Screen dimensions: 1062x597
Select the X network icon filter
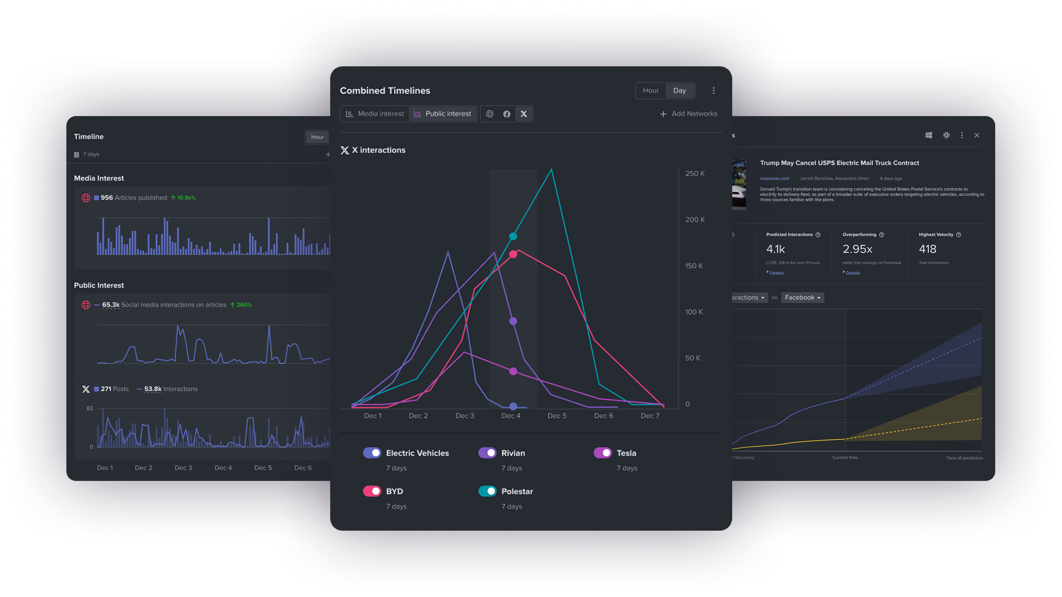pyautogui.click(x=524, y=114)
